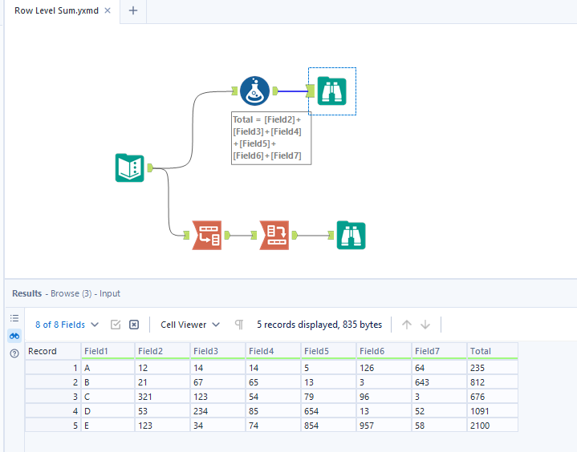This screenshot has height=452, width=577.
Task: Click the bottom Browse tool
Action: pos(351,235)
